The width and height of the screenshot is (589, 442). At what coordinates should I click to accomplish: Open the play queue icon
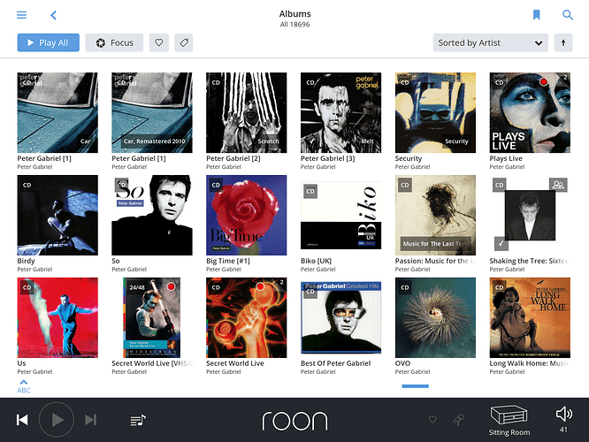[138, 420]
